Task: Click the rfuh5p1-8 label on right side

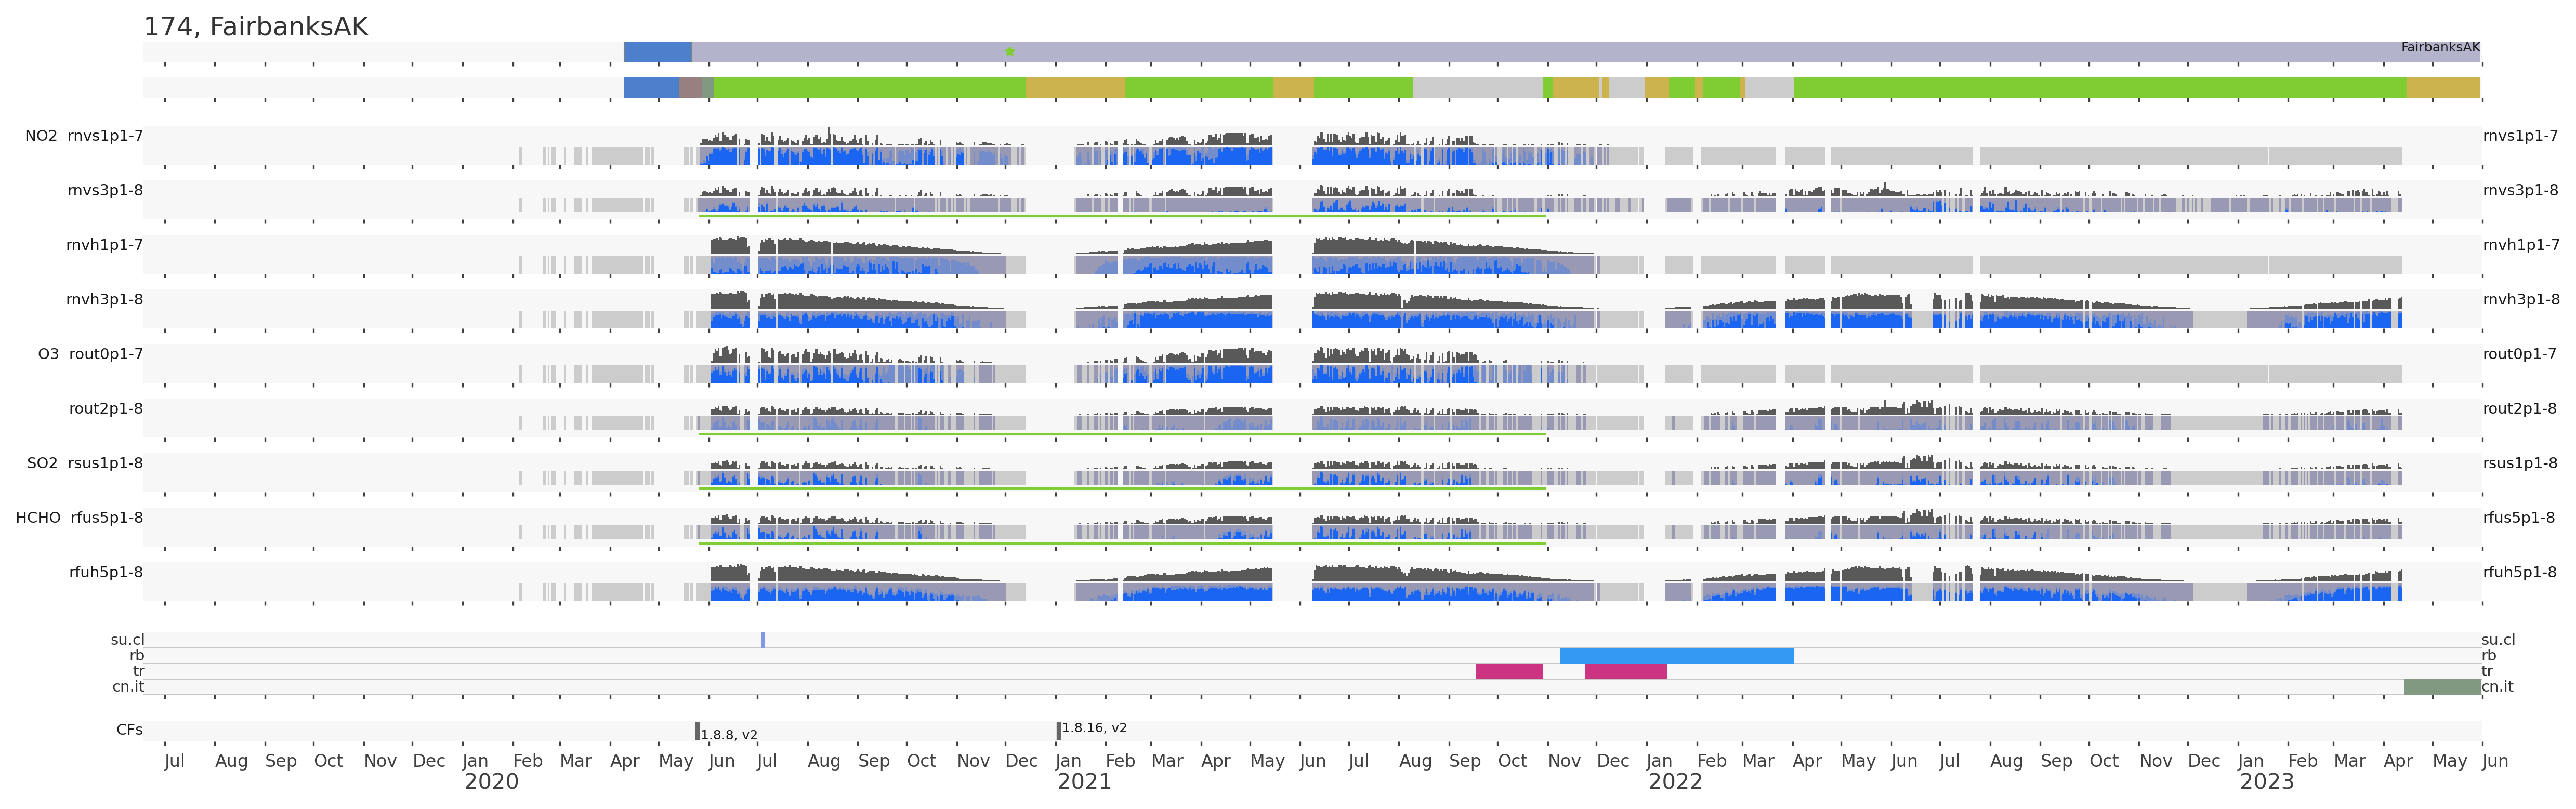Action: (2519, 573)
